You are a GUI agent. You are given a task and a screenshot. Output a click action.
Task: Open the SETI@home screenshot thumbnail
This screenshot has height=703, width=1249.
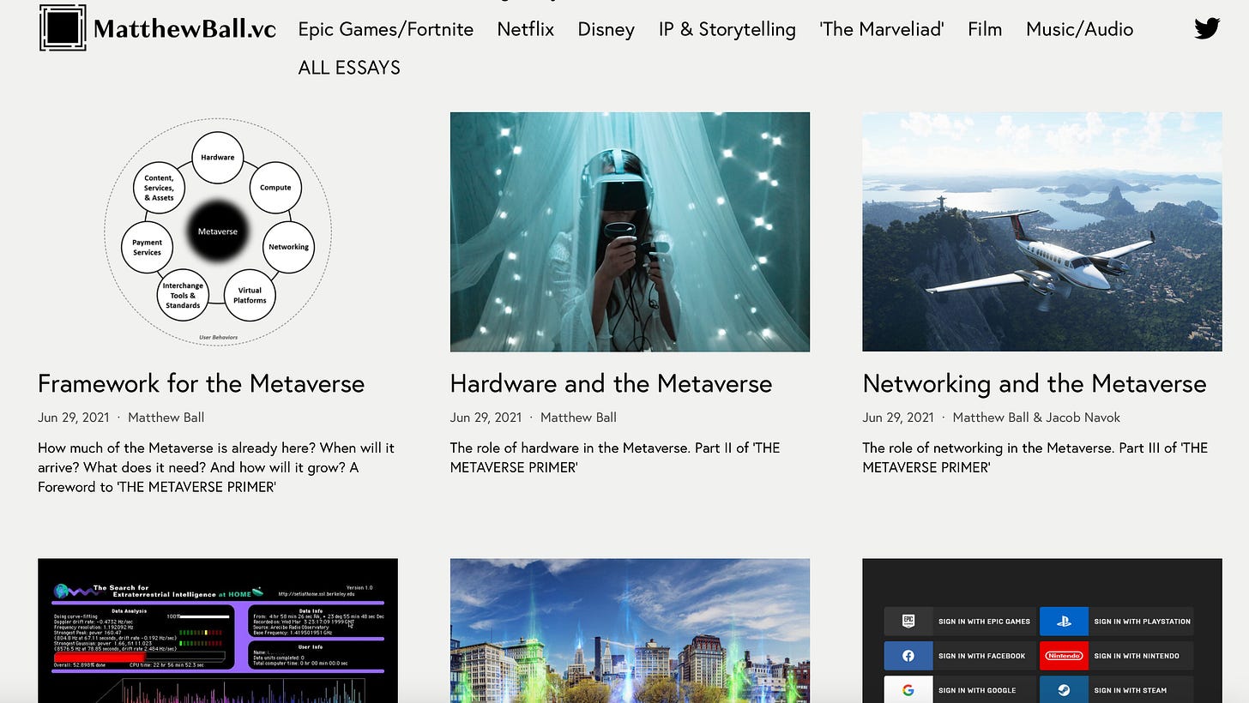pyautogui.click(x=218, y=631)
